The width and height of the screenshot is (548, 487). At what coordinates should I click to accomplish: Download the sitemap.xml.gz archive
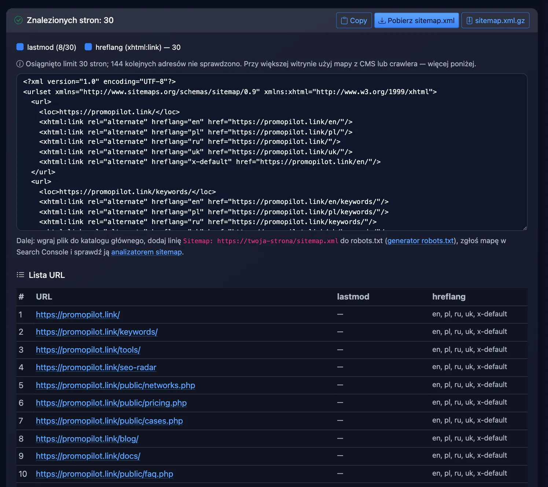496,21
